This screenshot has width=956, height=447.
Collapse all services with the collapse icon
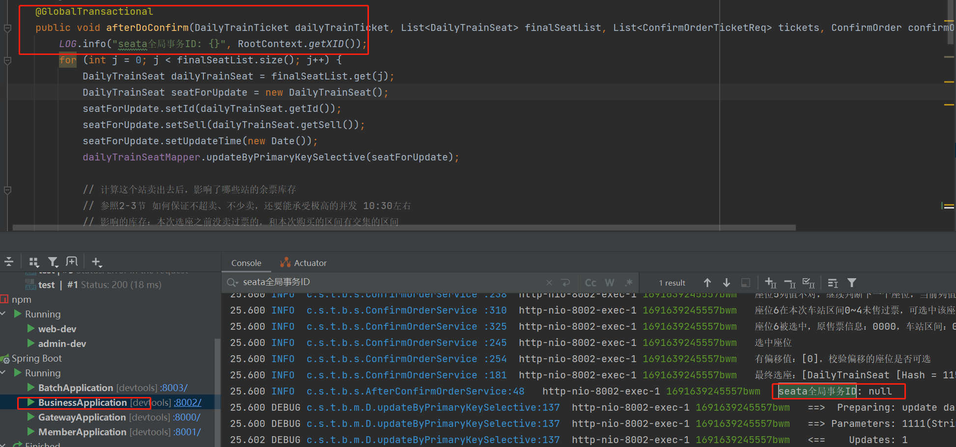[x=9, y=262]
